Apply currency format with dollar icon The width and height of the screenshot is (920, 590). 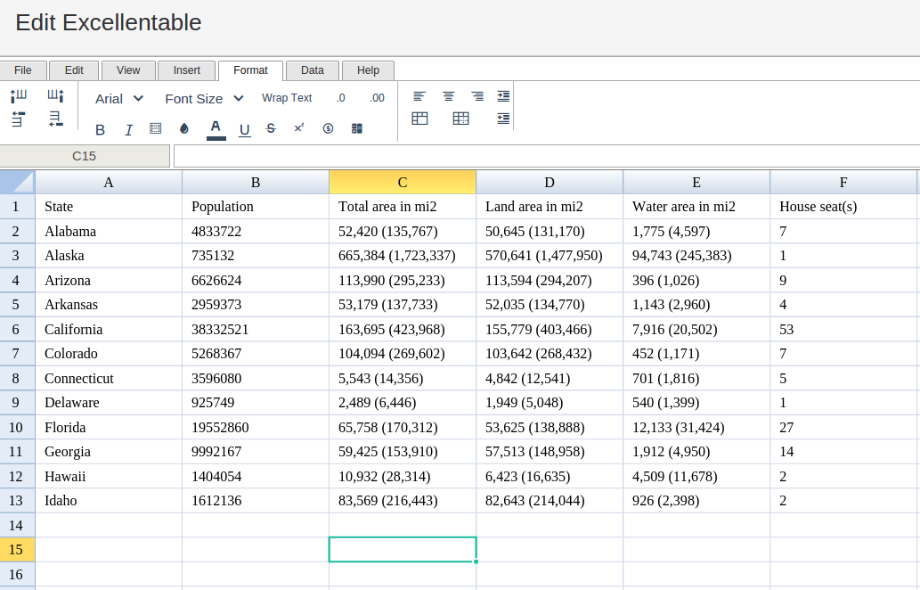[328, 129]
